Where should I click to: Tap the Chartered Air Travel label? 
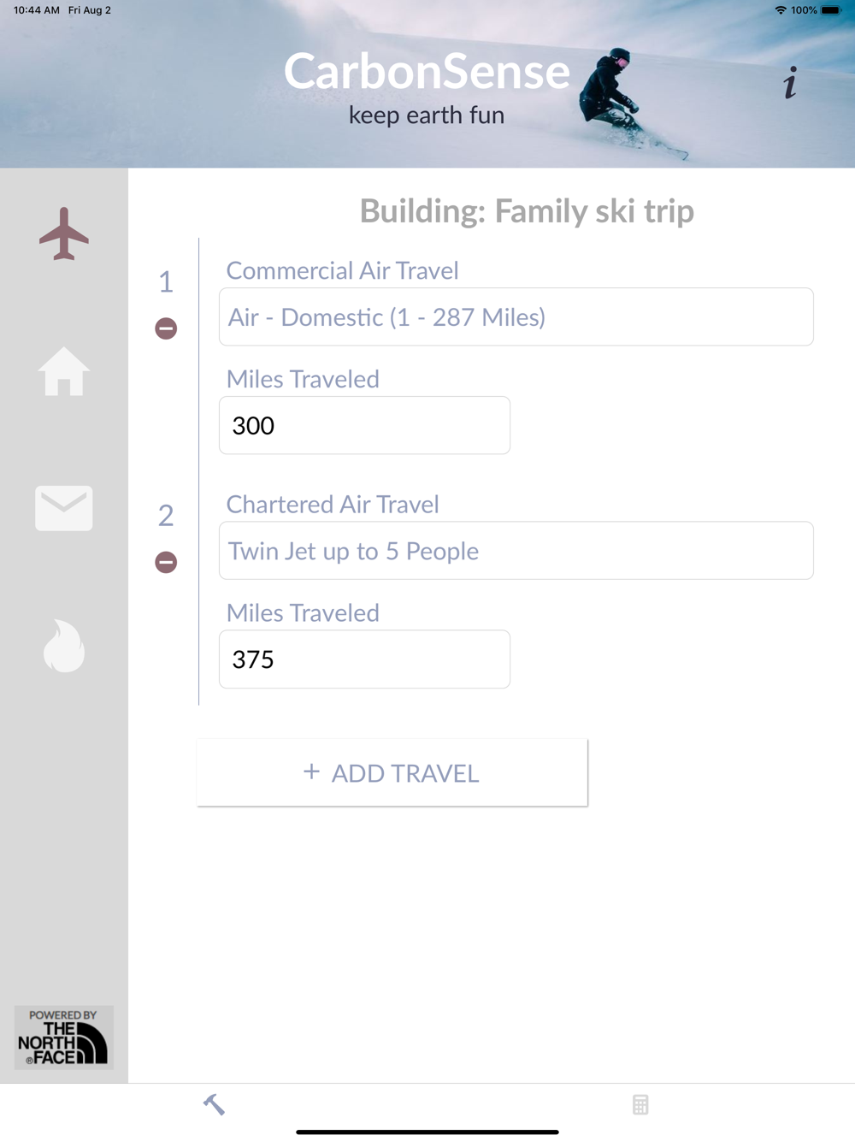point(333,504)
